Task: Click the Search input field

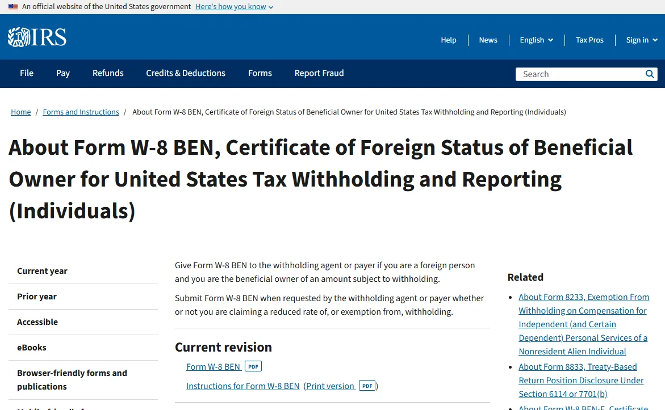Action: [x=580, y=74]
